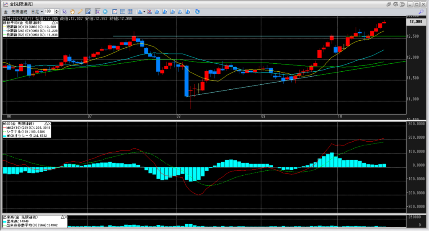Click the link unlink icon in title bar

click(388, 4)
